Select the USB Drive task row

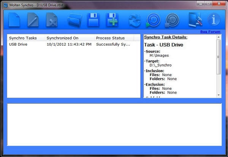click(x=74, y=44)
